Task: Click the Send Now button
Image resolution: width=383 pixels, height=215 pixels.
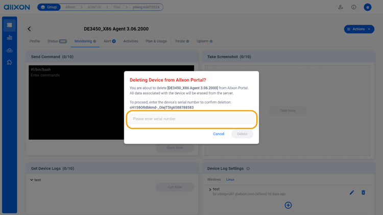Action: (x=175, y=148)
